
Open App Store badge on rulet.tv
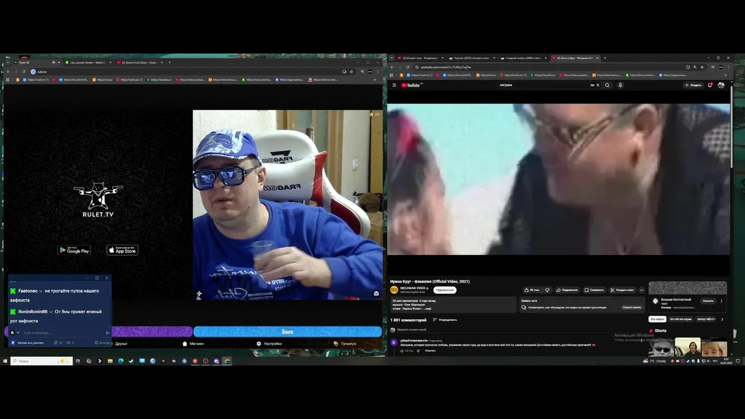coord(122,250)
